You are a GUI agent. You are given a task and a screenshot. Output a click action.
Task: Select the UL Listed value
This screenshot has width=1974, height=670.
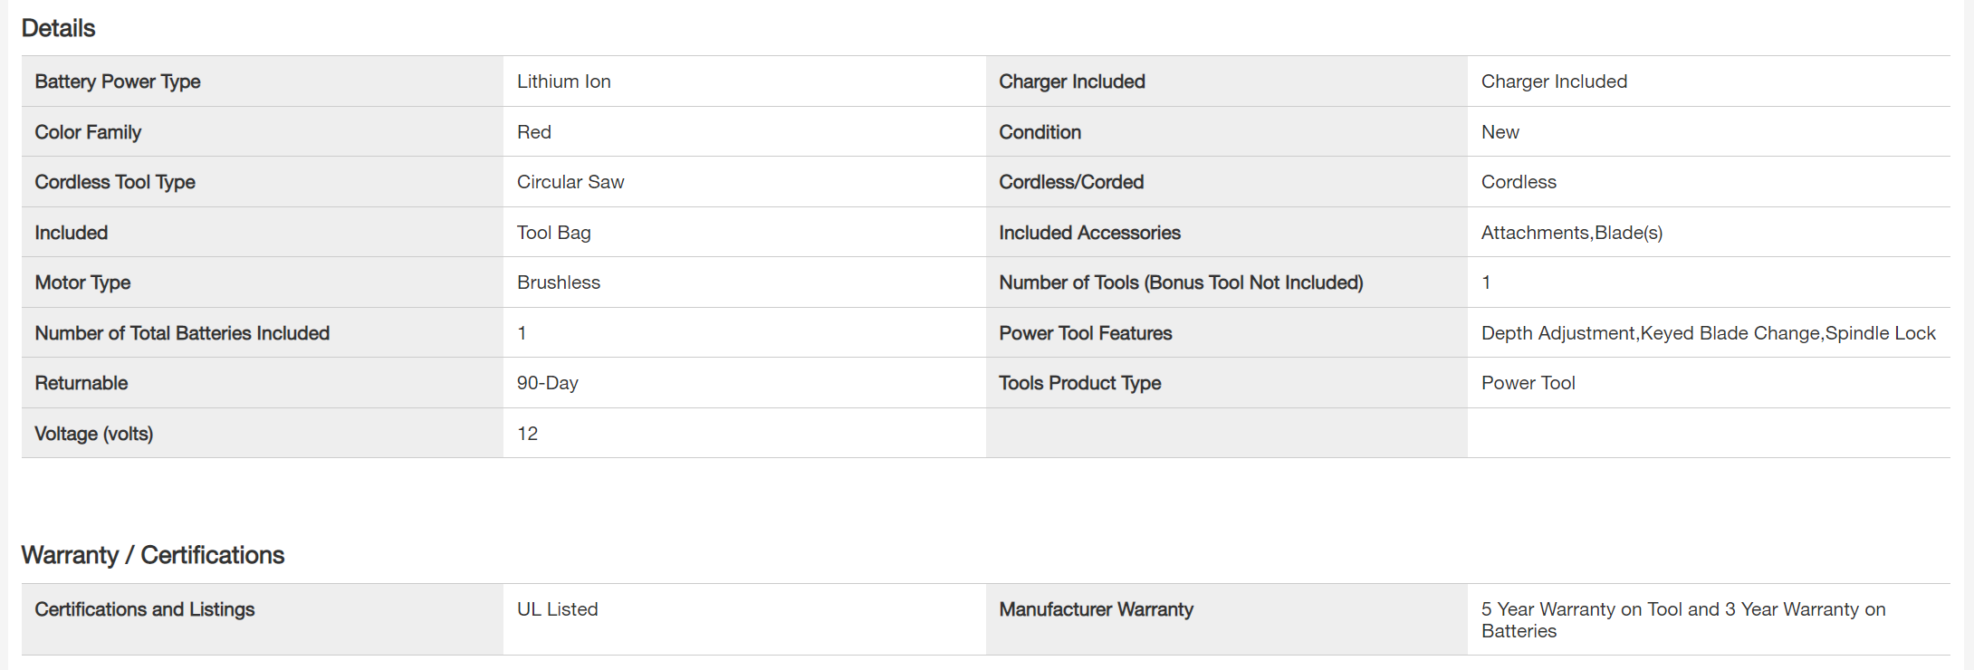pos(557,609)
